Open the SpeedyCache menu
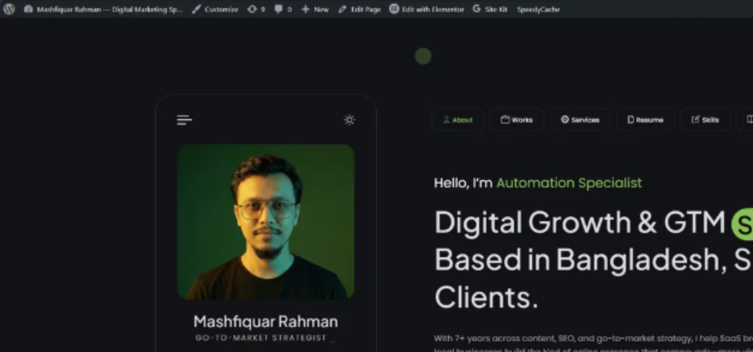The height and width of the screenshot is (352, 753). click(539, 9)
